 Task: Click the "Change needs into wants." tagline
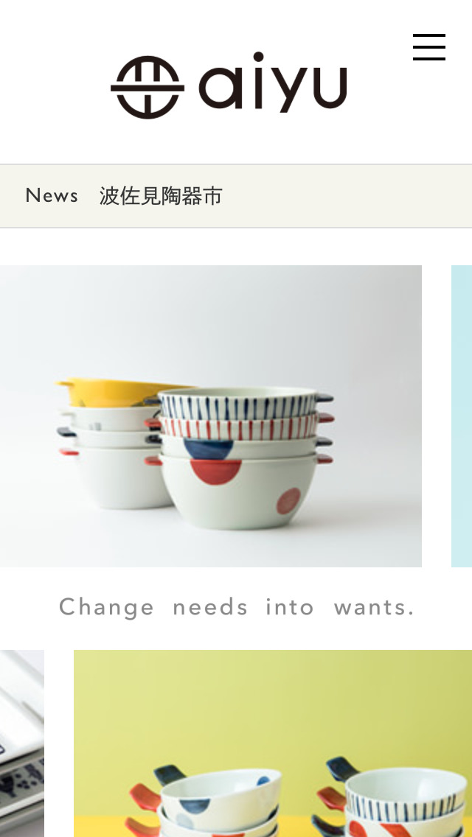coord(237,607)
